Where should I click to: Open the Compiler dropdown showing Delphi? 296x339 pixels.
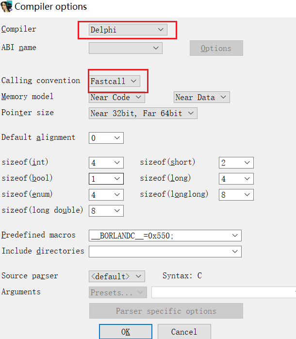point(128,30)
